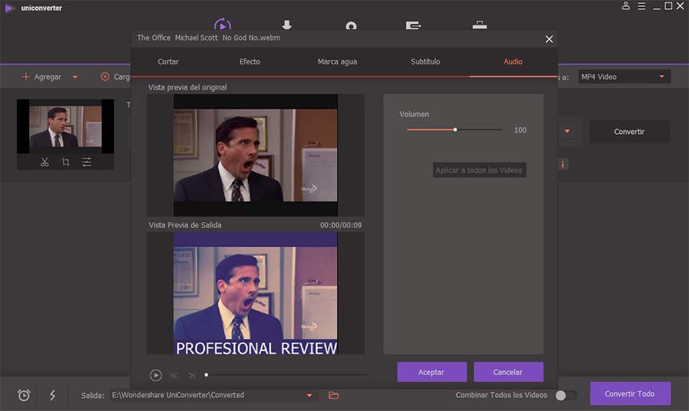Click the Volumen slider handle
Image resolution: width=689 pixels, height=411 pixels.
[x=456, y=129]
